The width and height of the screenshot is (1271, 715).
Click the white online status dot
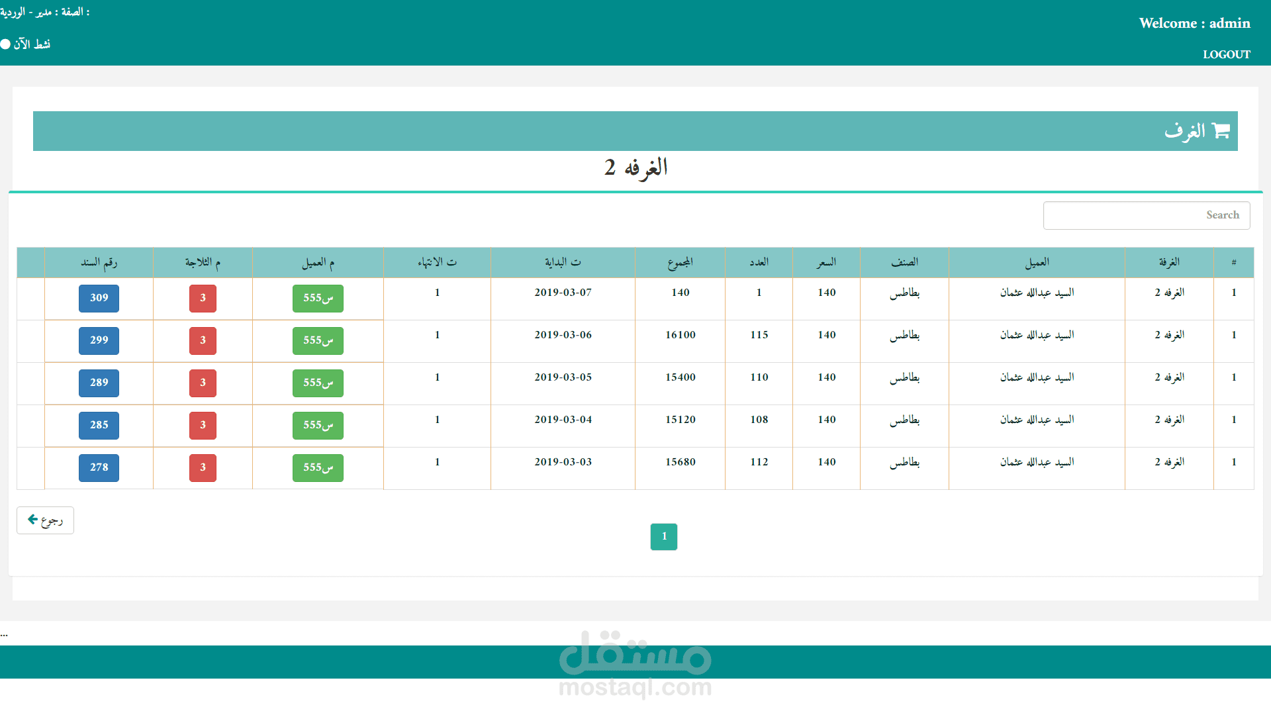coord(5,44)
